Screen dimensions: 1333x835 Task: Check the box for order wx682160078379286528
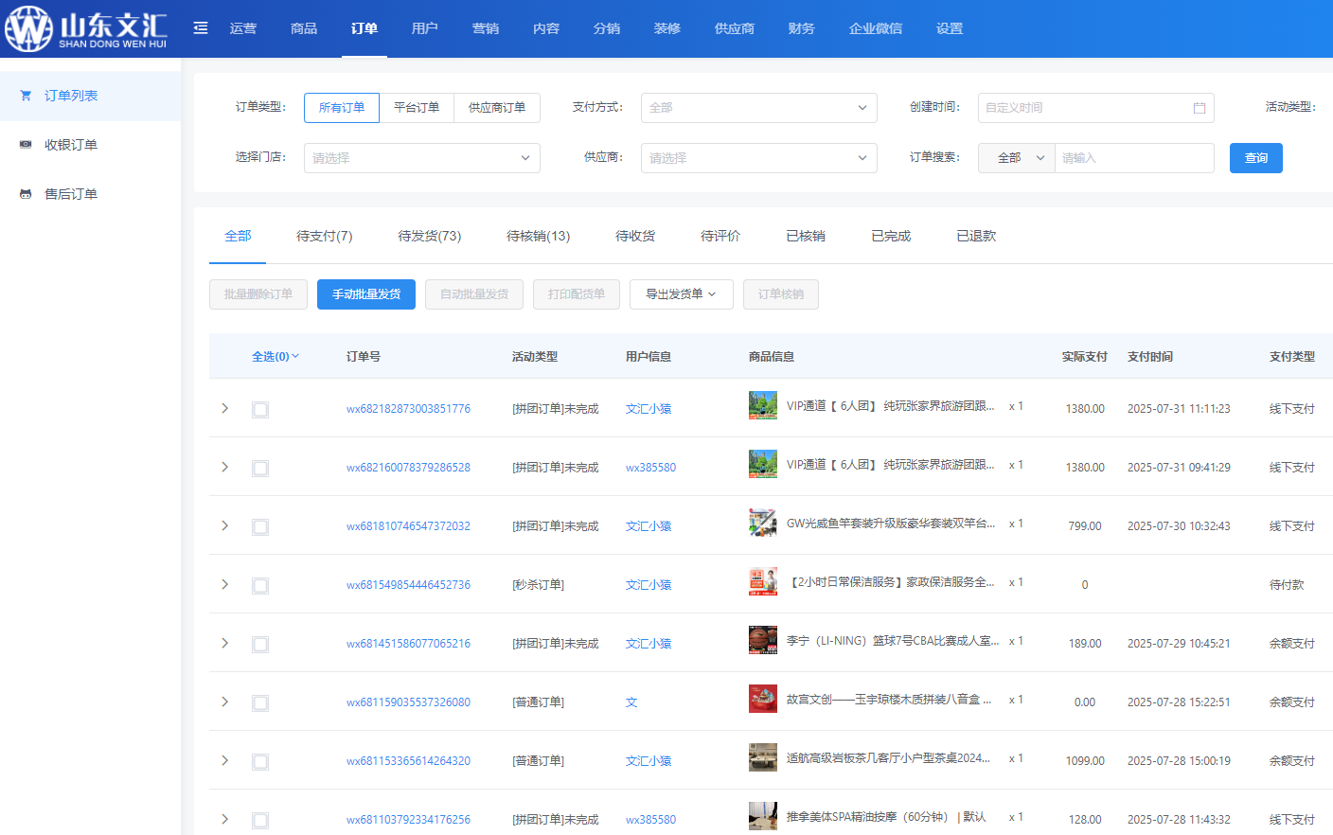(x=260, y=469)
